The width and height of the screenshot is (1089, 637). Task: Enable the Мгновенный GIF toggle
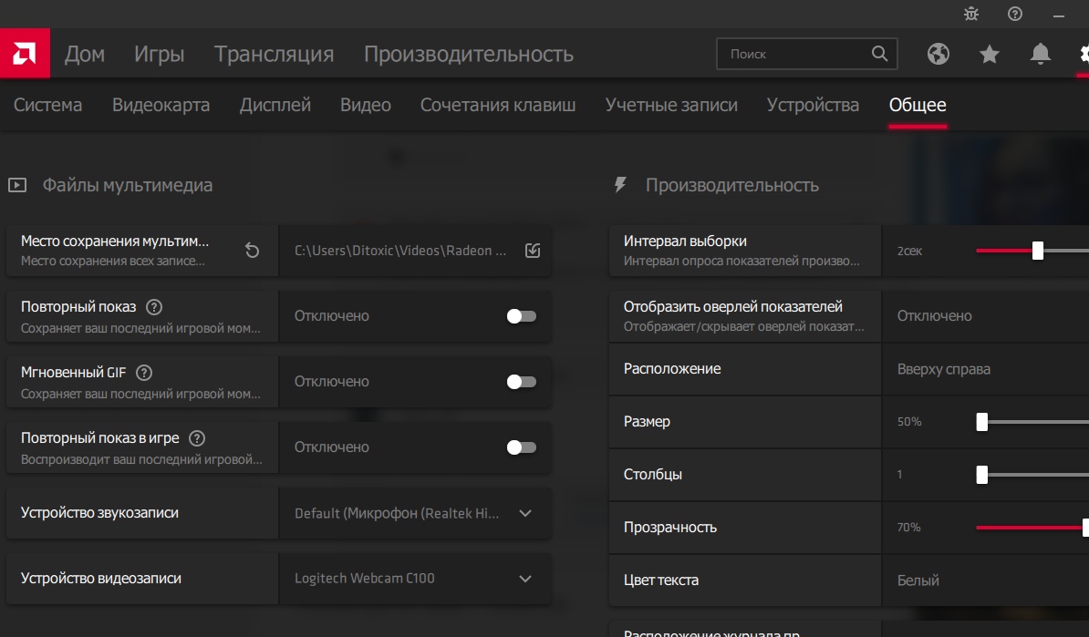[521, 382]
